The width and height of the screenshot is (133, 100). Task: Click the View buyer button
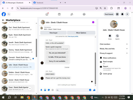[x=53, y=33]
